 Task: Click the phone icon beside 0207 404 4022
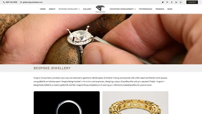4,2
